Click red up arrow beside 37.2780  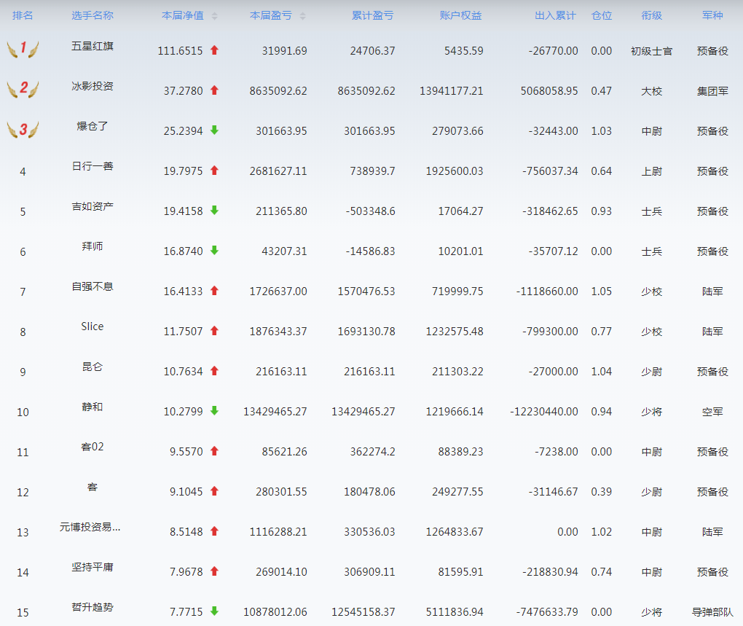click(214, 90)
